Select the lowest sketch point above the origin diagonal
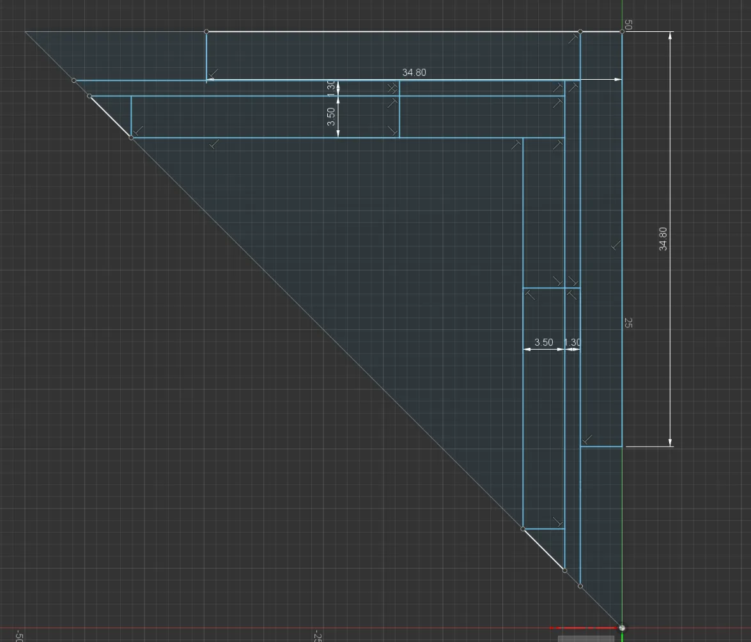Screen dimensions: 751x642 (580, 586)
